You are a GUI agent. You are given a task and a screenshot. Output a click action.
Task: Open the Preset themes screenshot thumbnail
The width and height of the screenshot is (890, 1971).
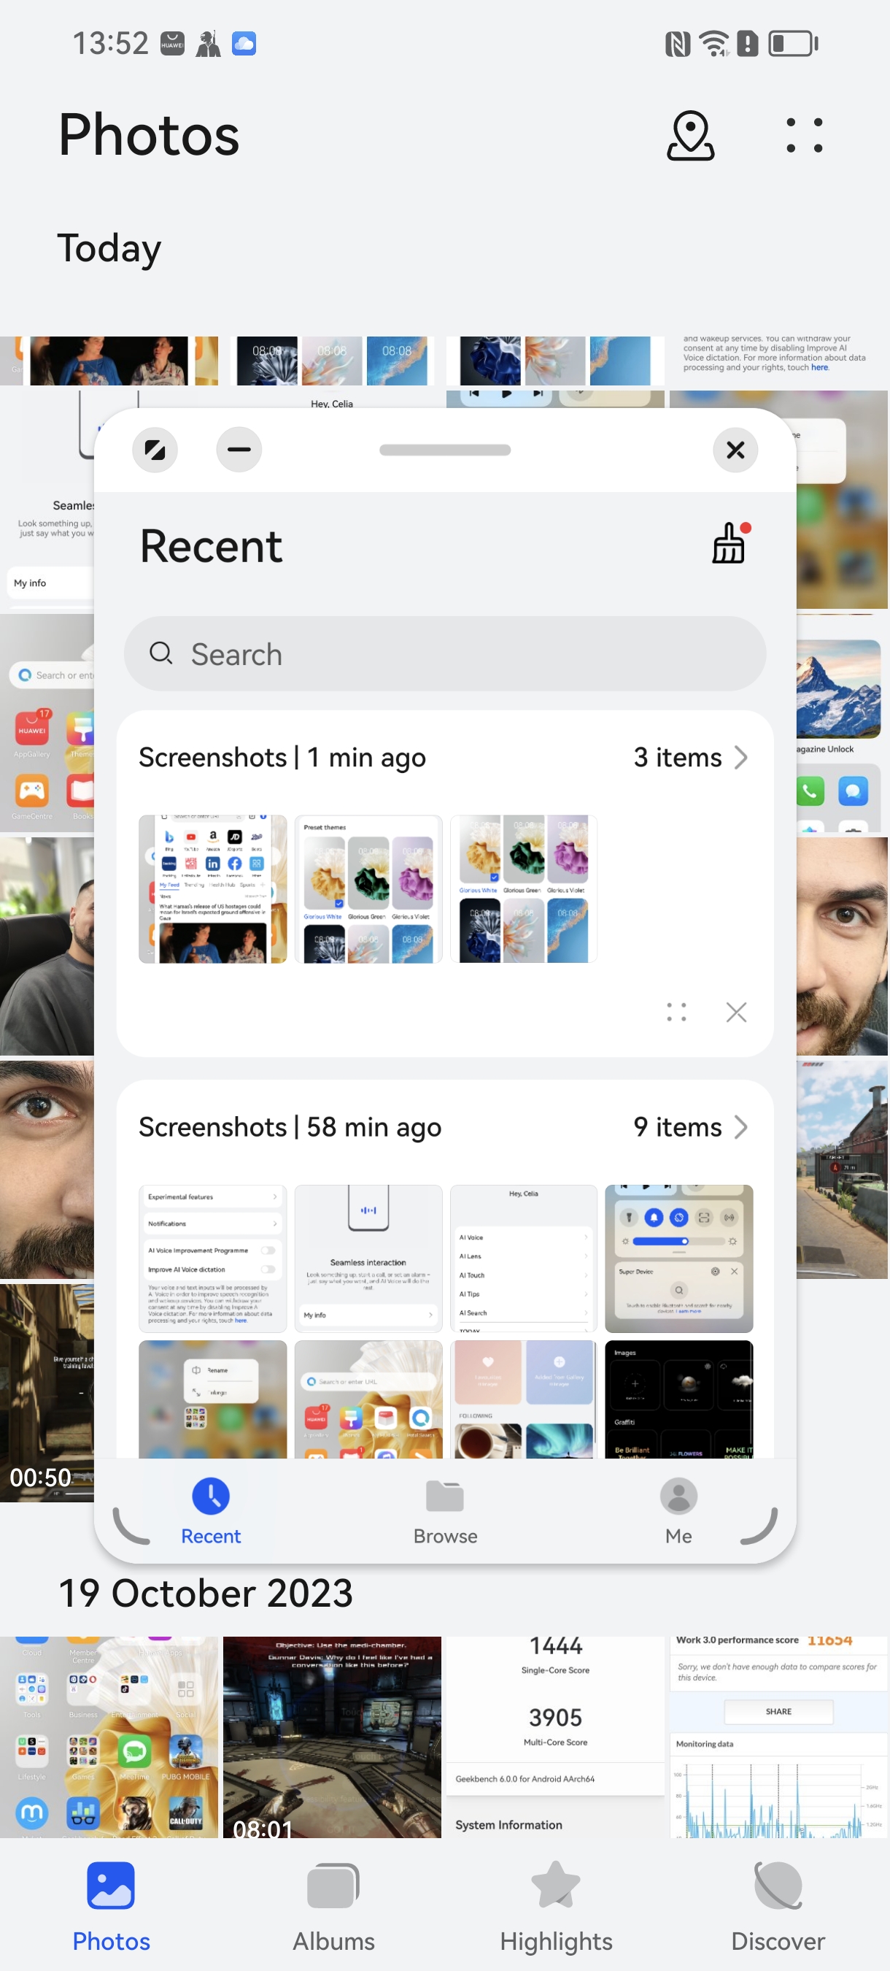368,888
